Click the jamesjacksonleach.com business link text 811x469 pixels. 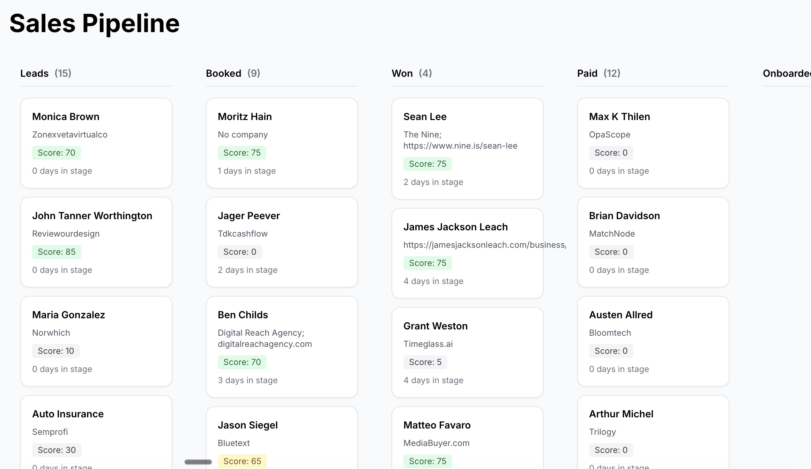[484, 245]
